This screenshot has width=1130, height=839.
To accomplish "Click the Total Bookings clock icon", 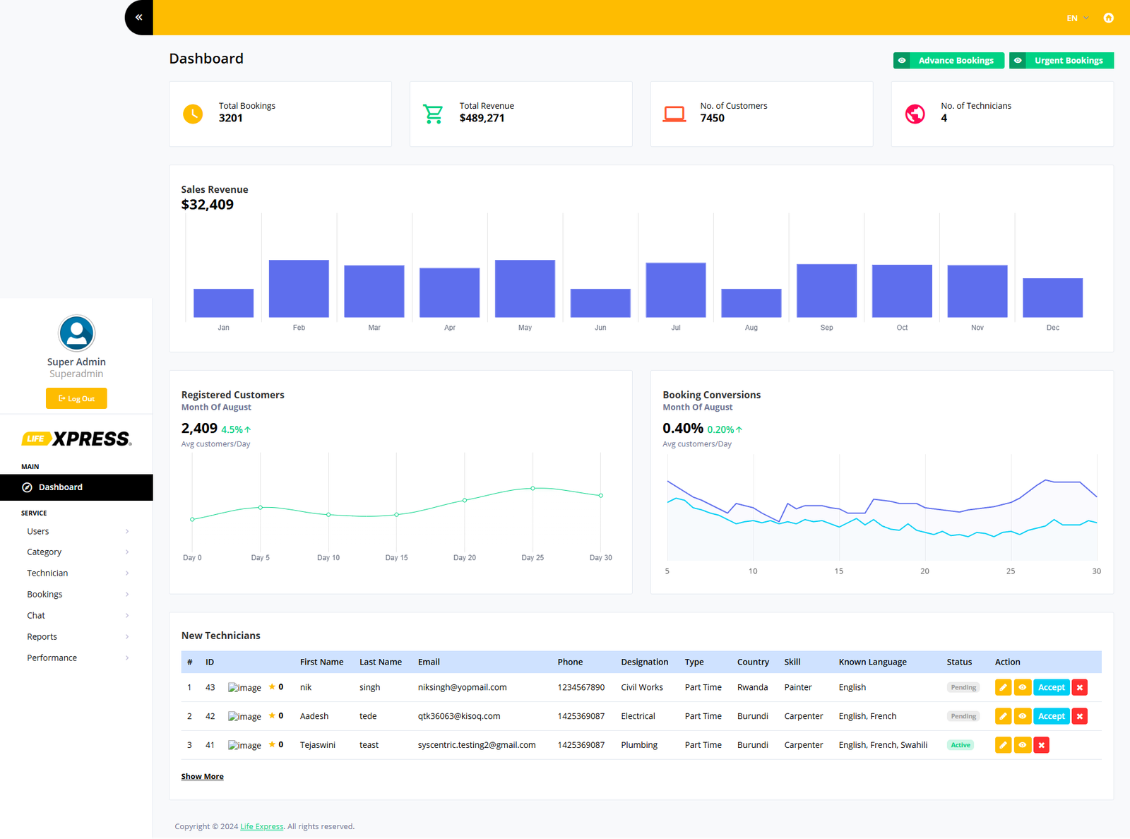I will [193, 114].
